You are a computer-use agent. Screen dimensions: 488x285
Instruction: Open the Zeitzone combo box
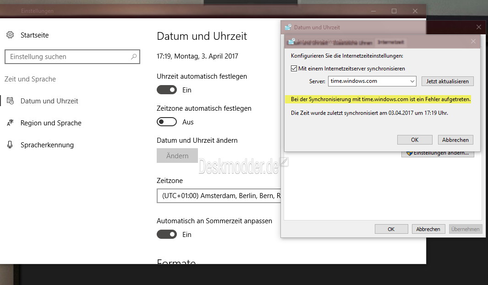tap(219, 196)
